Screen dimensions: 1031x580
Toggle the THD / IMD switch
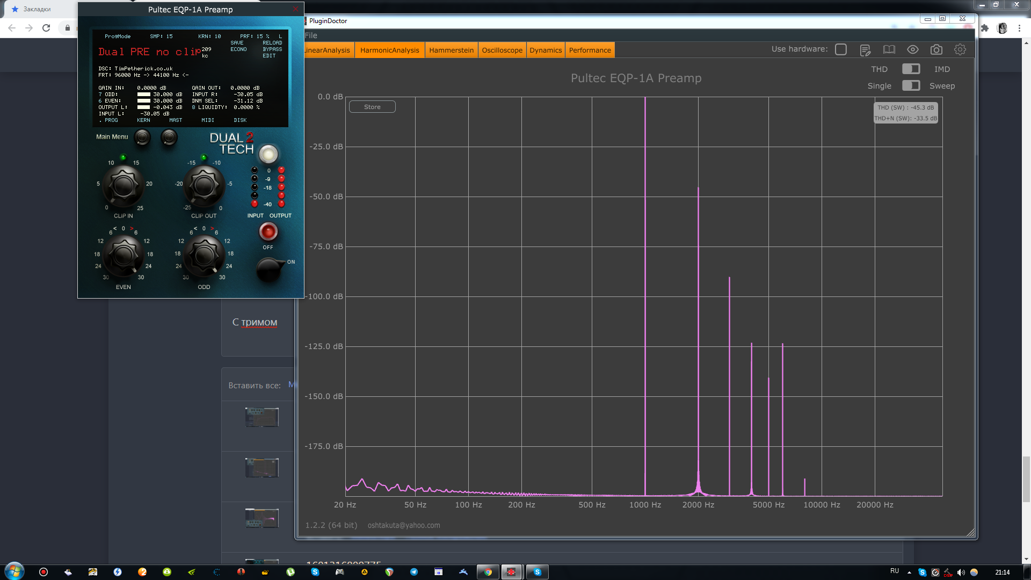[x=911, y=69]
